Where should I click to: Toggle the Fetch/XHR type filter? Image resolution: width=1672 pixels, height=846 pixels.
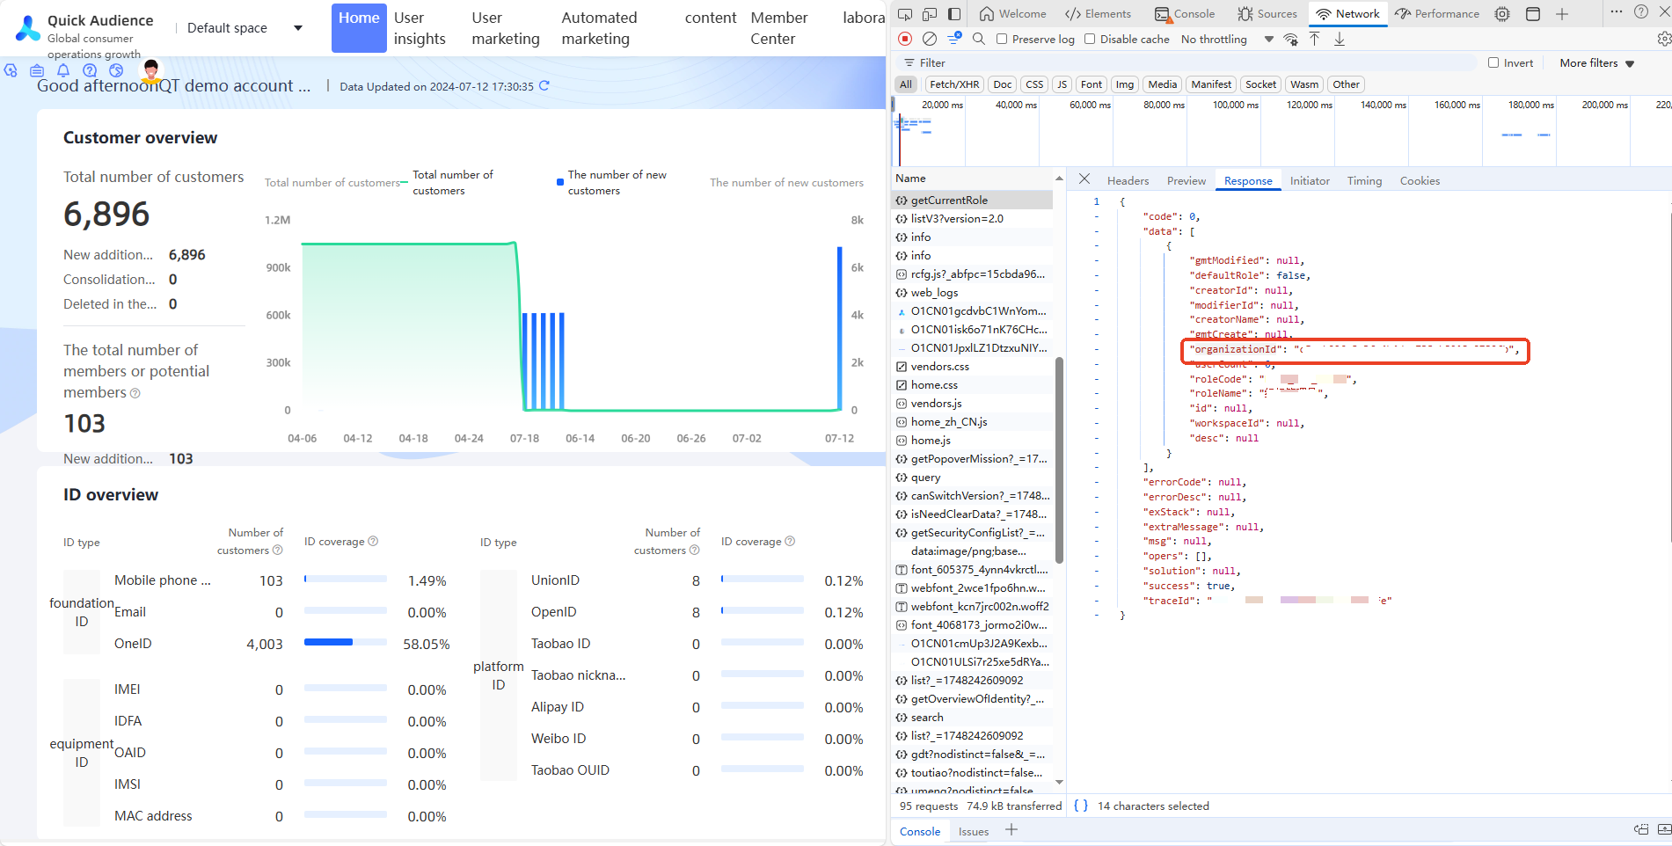pos(954,84)
